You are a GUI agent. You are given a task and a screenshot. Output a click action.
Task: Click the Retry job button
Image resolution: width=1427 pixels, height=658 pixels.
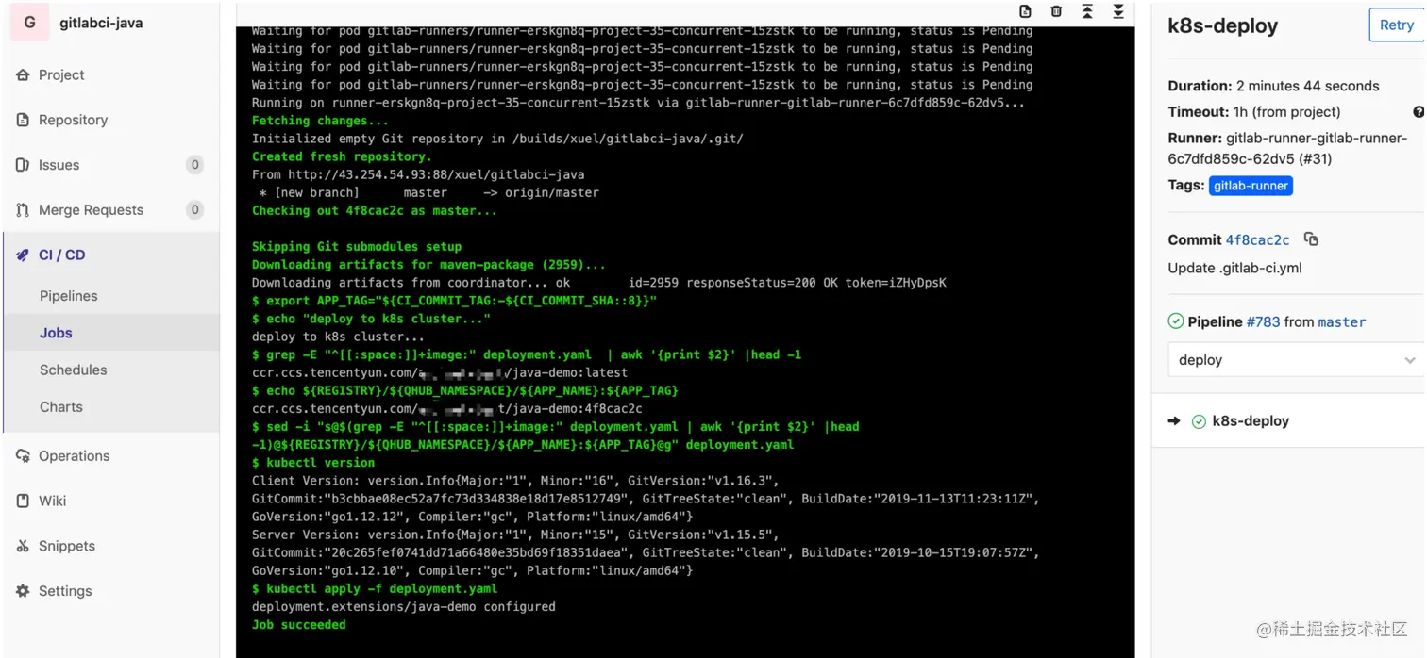1396,25
